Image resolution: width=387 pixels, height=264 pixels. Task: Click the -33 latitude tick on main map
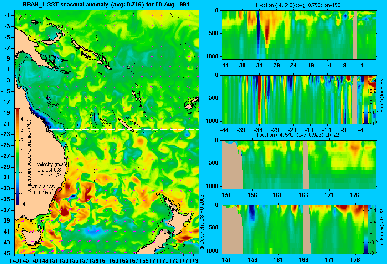[x=6, y=188]
